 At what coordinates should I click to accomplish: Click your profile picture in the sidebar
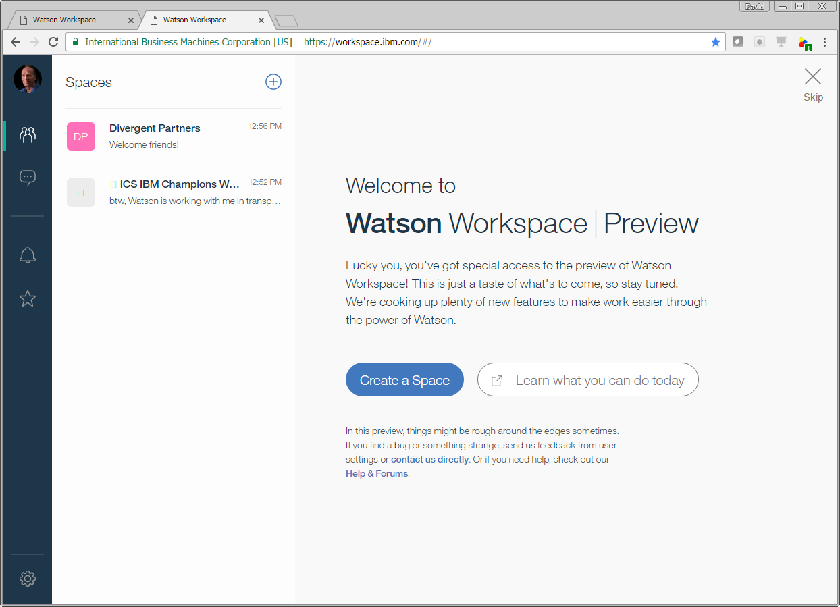[27, 79]
